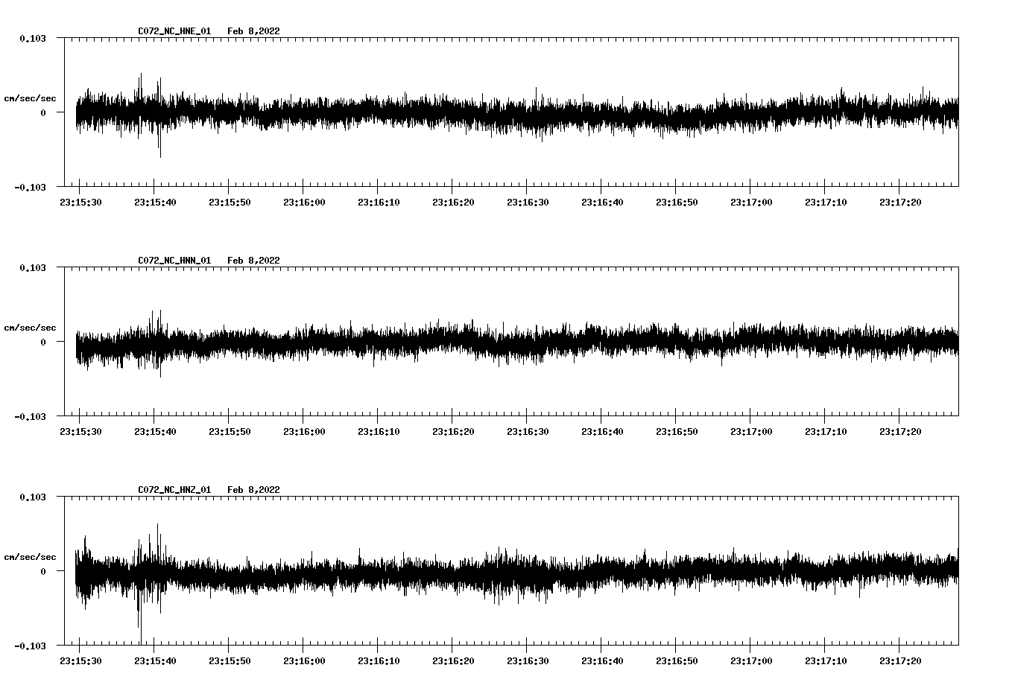The image size is (1012, 688).
Task: Select the 23:15:40 time label on HNN plot
Action: (155, 432)
